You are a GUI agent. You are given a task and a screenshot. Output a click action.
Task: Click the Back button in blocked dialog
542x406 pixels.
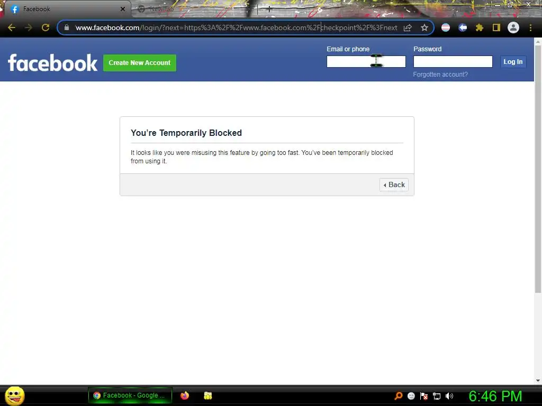tap(394, 184)
